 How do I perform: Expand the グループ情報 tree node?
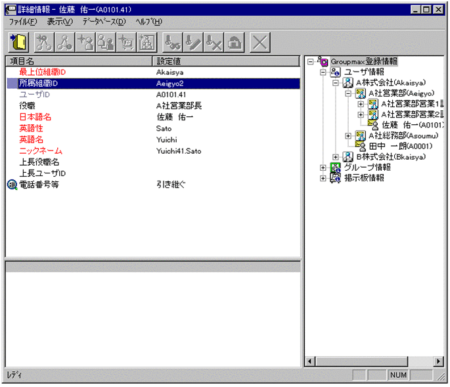[323, 168]
